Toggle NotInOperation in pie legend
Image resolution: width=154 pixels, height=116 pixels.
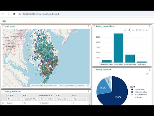tap(140, 92)
